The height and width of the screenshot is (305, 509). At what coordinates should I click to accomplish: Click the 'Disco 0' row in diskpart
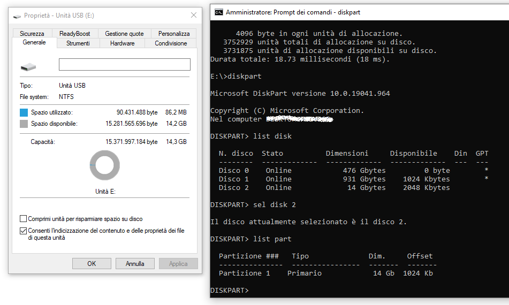tap(353, 170)
